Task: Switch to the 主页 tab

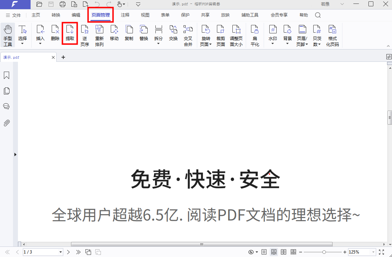Action: coord(36,15)
